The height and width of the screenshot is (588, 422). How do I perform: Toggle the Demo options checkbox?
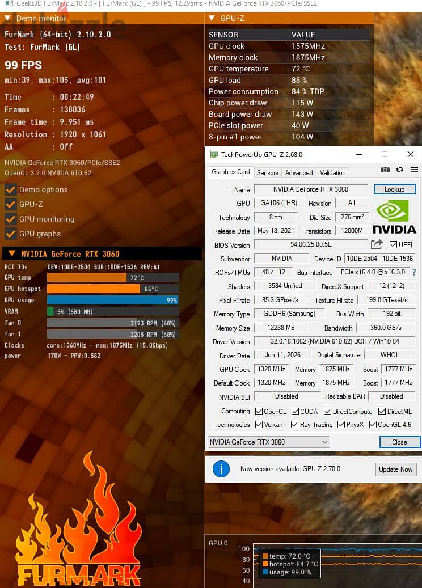[x=11, y=189]
